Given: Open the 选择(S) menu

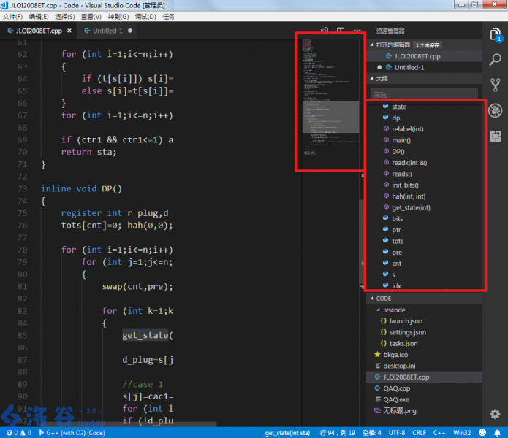Looking at the screenshot, I should point(65,17).
